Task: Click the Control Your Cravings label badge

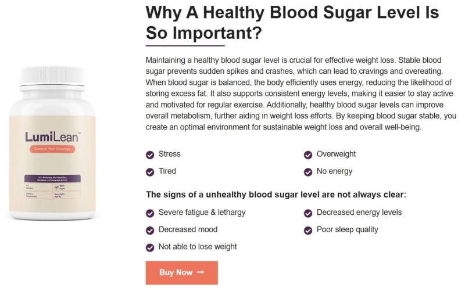Action: click(52, 149)
